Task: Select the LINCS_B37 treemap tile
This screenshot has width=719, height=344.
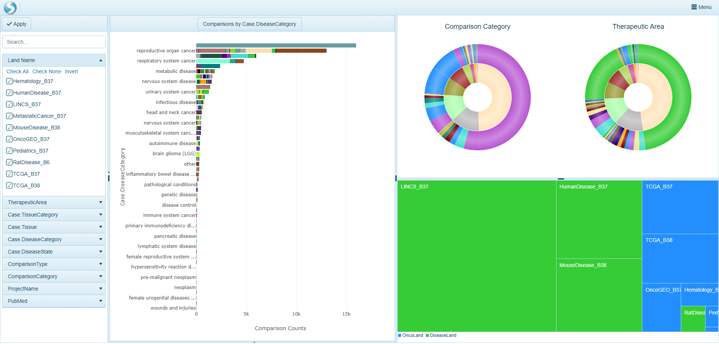Action: [x=476, y=256]
